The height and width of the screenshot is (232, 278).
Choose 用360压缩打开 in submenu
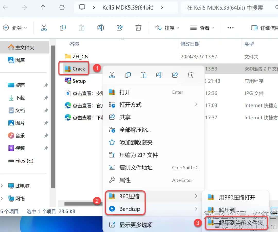[236, 197]
